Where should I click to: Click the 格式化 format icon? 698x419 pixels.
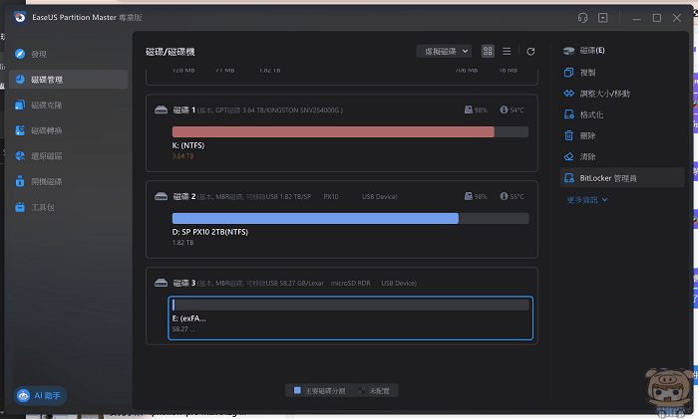tap(569, 114)
